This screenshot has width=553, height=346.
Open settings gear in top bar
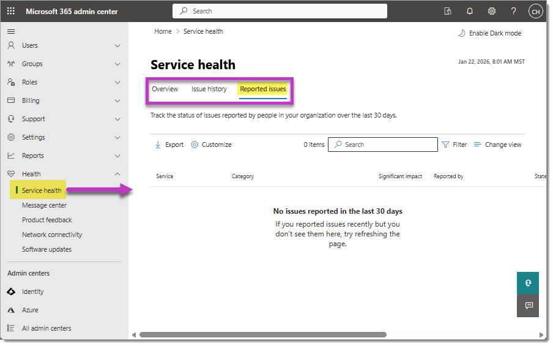point(492,11)
